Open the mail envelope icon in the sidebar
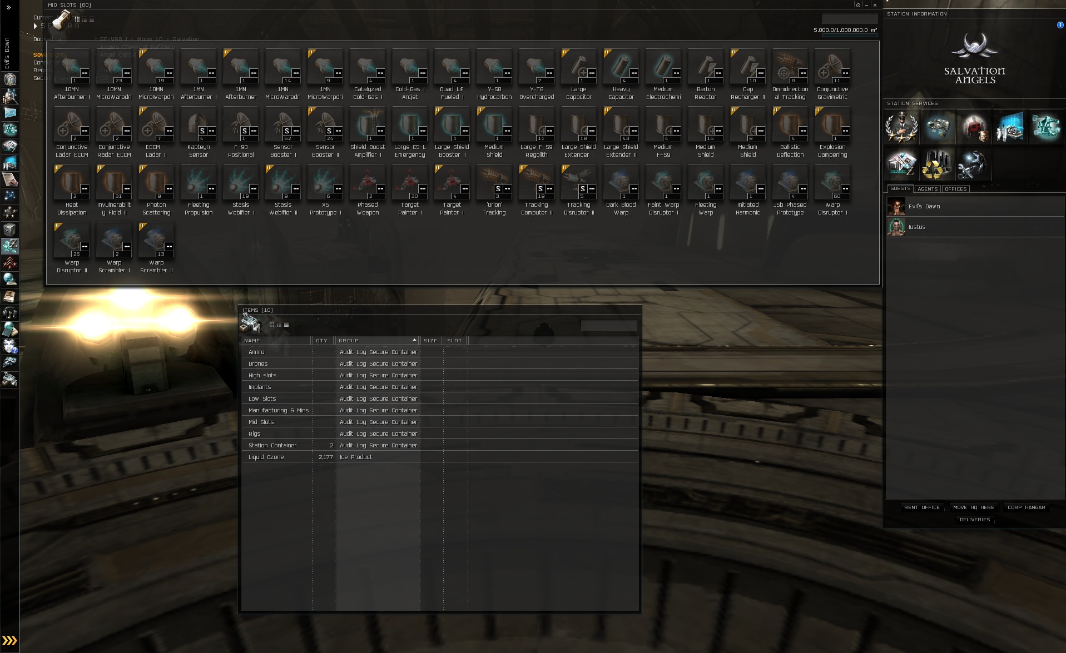The height and width of the screenshot is (653, 1066). pos(10,113)
